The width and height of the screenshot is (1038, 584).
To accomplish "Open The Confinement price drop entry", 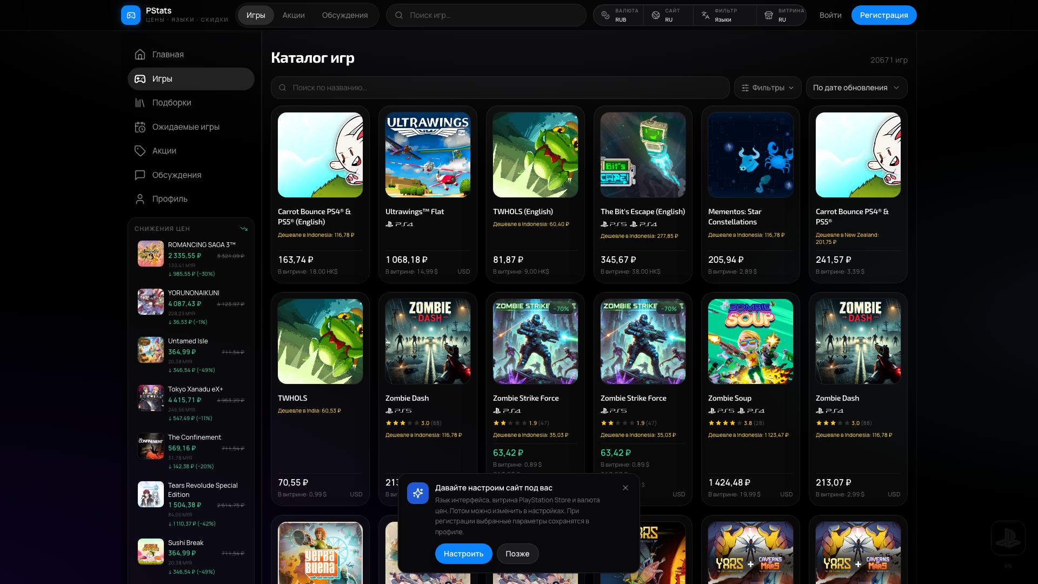I will click(191, 452).
